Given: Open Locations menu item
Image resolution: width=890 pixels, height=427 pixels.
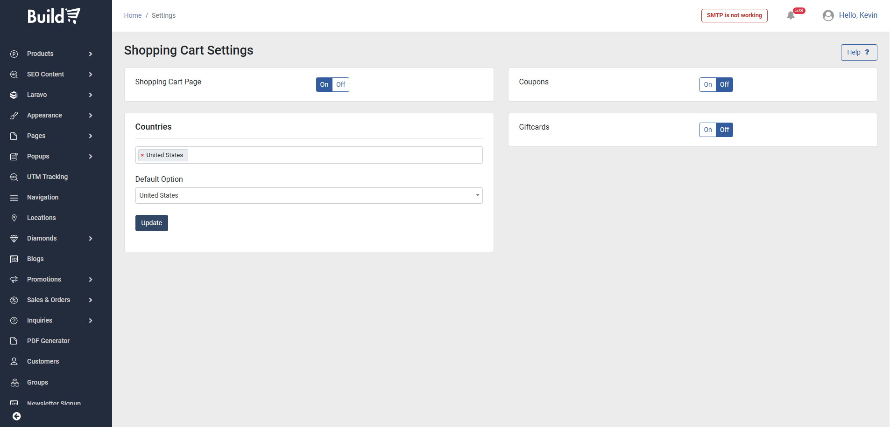Looking at the screenshot, I should 41,218.
